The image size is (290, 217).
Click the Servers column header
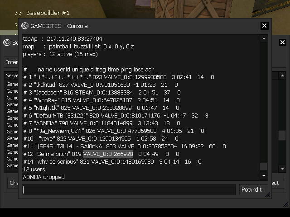point(11,75)
